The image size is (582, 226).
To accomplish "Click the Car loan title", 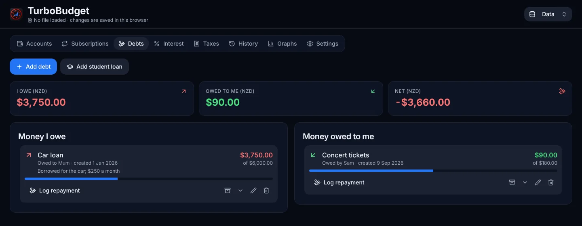I will pos(51,155).
